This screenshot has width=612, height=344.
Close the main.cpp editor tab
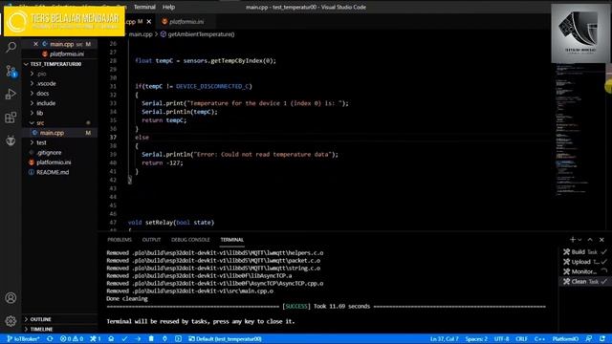coord(149,21)
